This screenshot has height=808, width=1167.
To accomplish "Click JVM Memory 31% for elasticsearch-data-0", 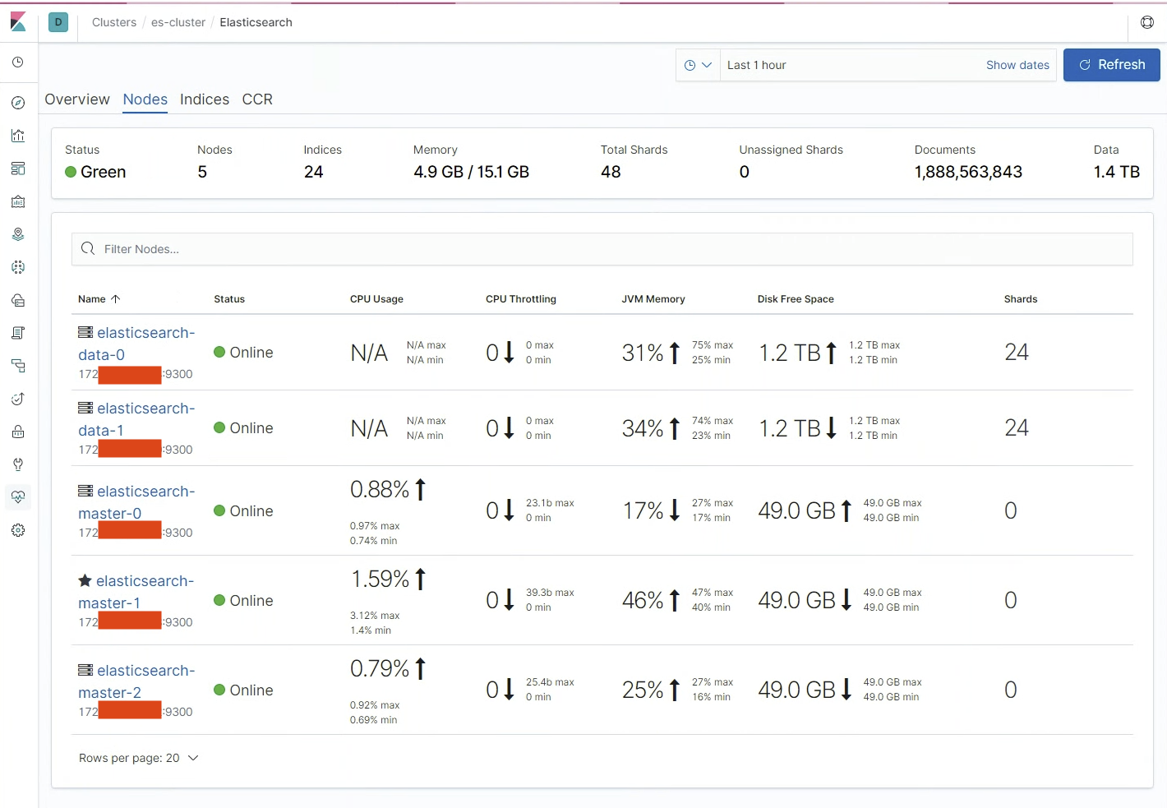I will coord(643,353).
